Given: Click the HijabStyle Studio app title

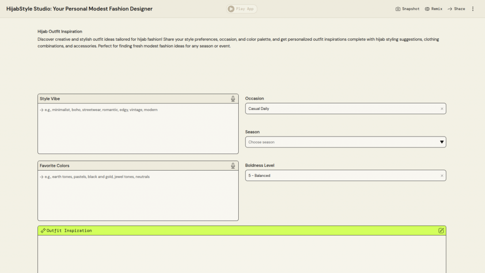Looking at the screenshot, I should pos(80,9).
